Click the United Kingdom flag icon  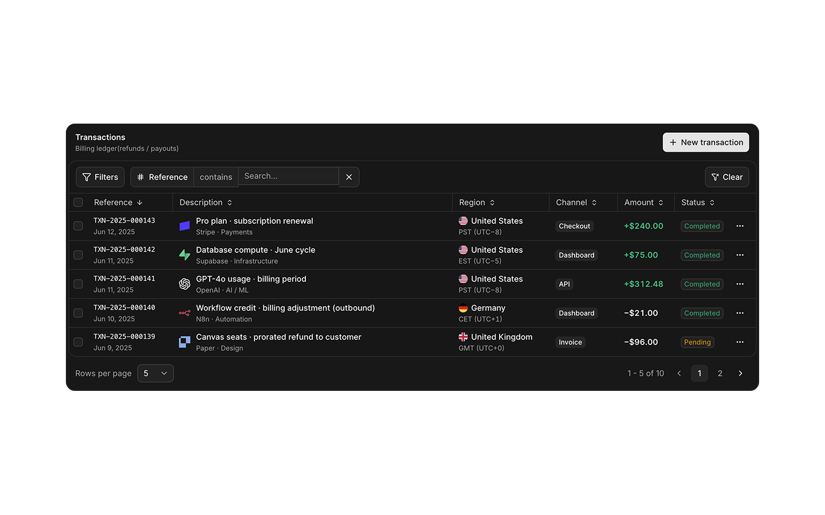[463, 337]
